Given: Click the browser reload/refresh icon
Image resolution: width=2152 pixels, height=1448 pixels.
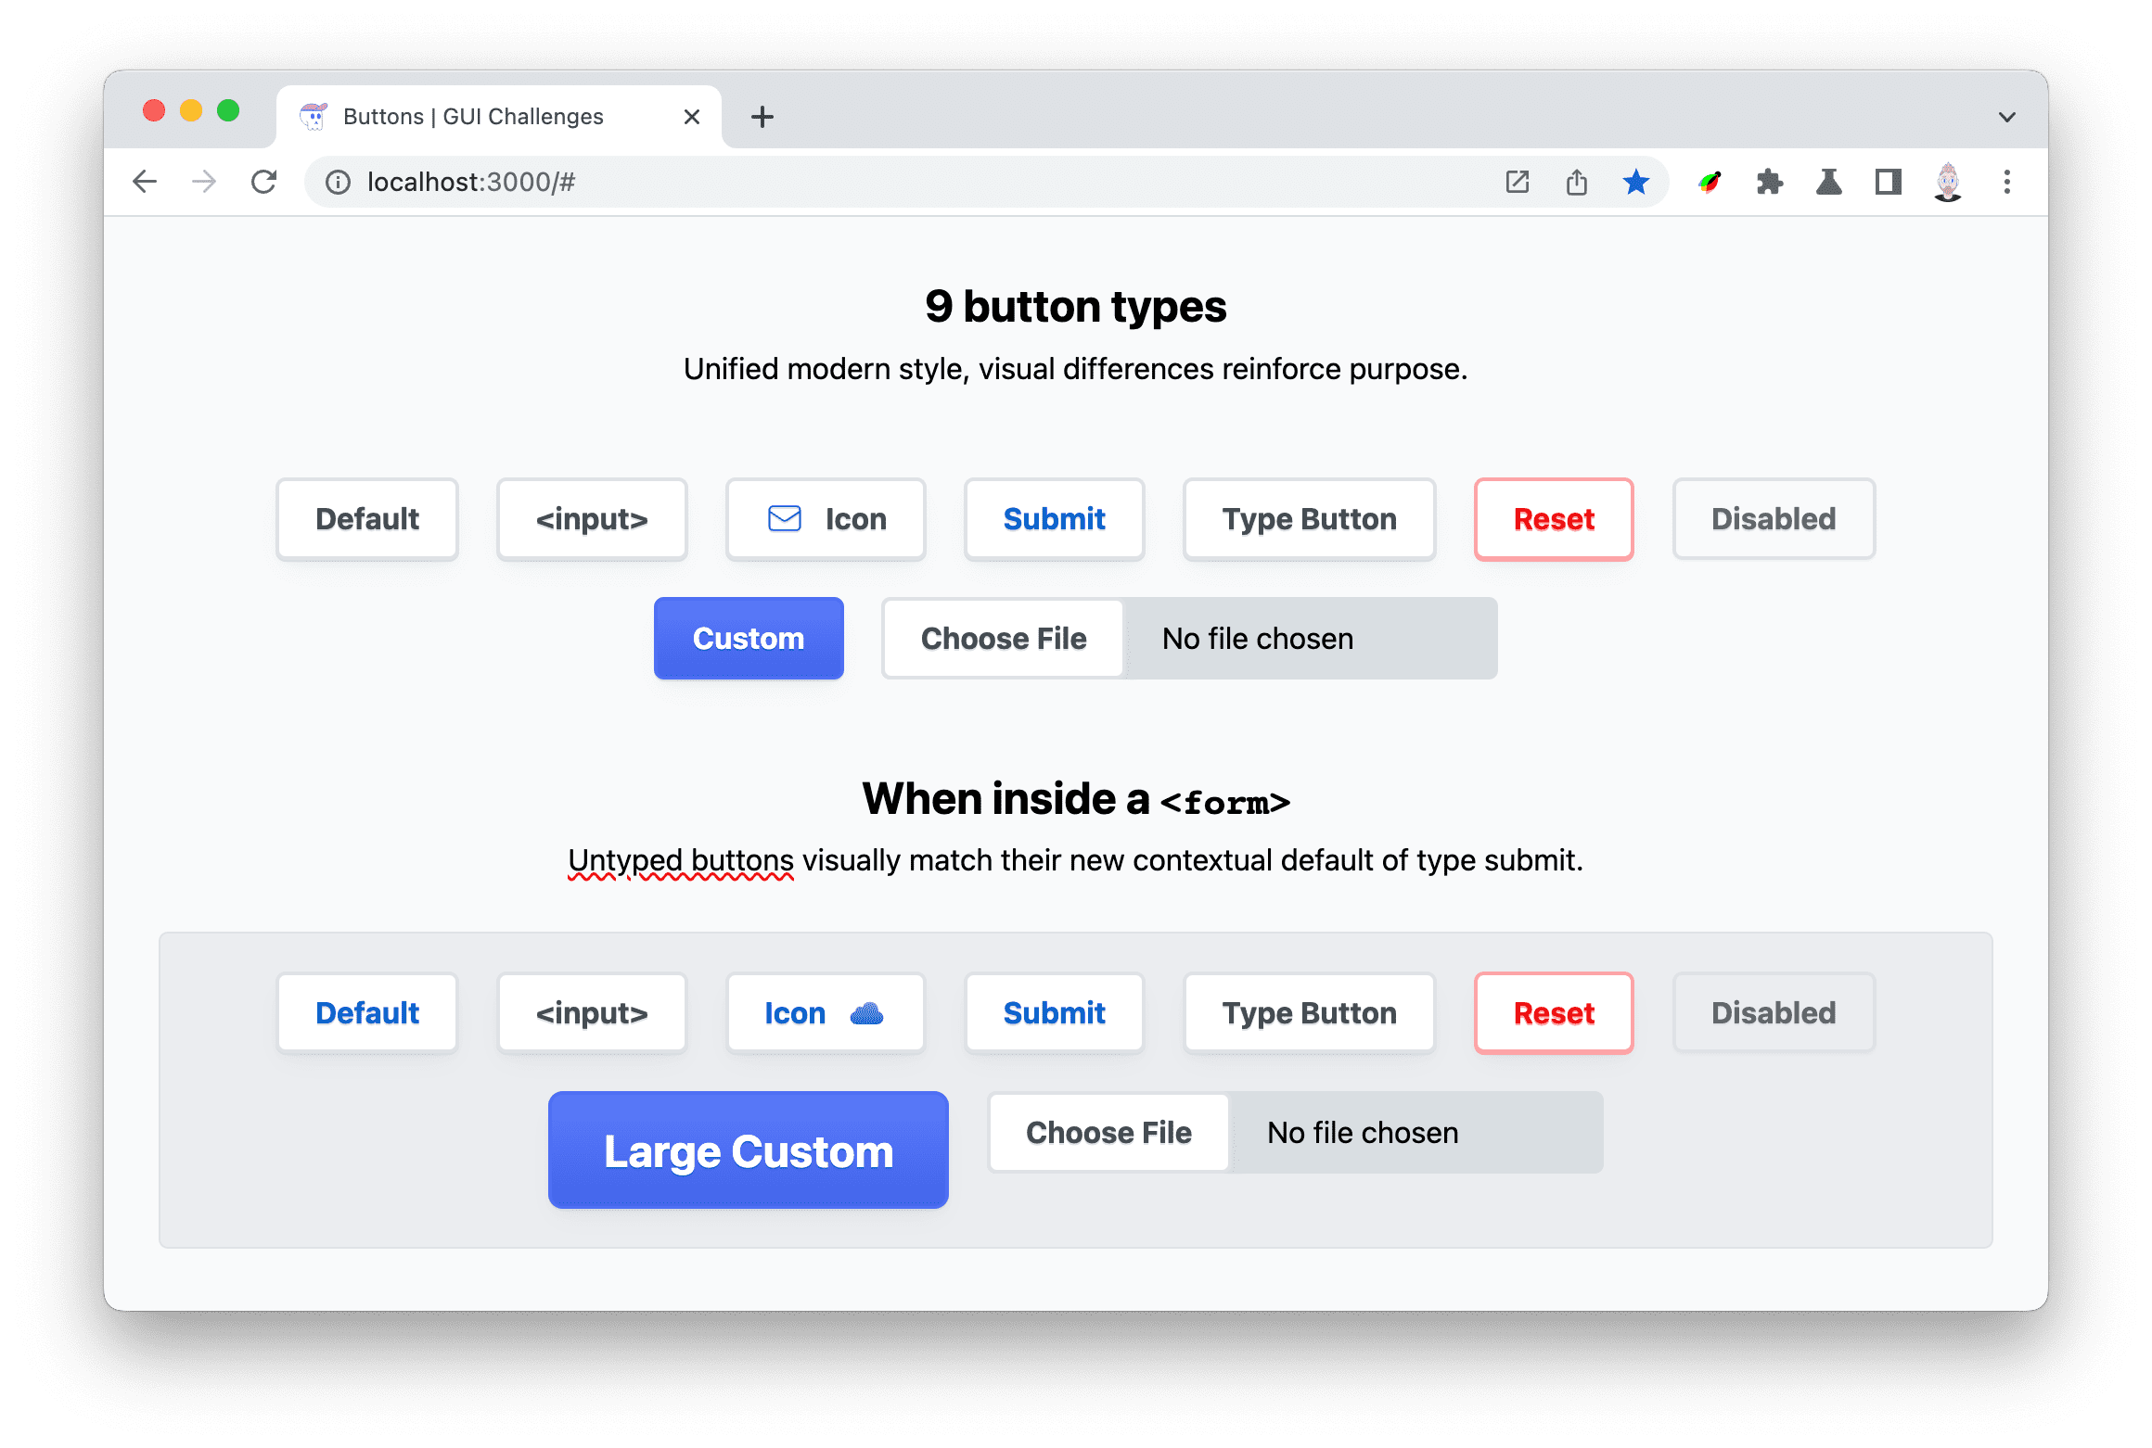Looking at the screenshot, I should click(x=263, y=180).
